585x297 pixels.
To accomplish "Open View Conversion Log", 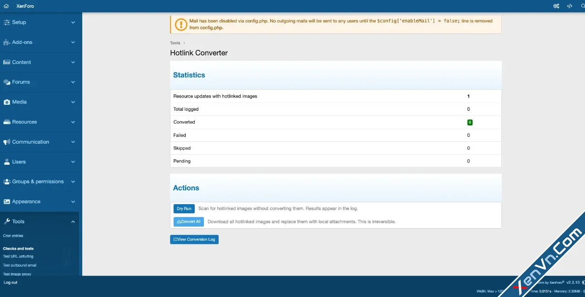I will pos(194,239).
